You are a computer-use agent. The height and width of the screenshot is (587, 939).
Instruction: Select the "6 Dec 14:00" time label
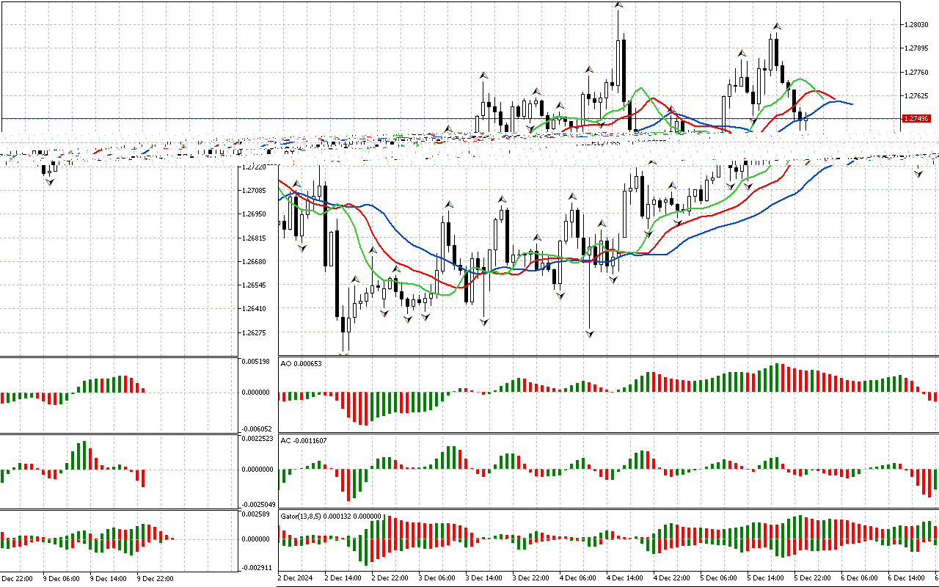(907, 578)
